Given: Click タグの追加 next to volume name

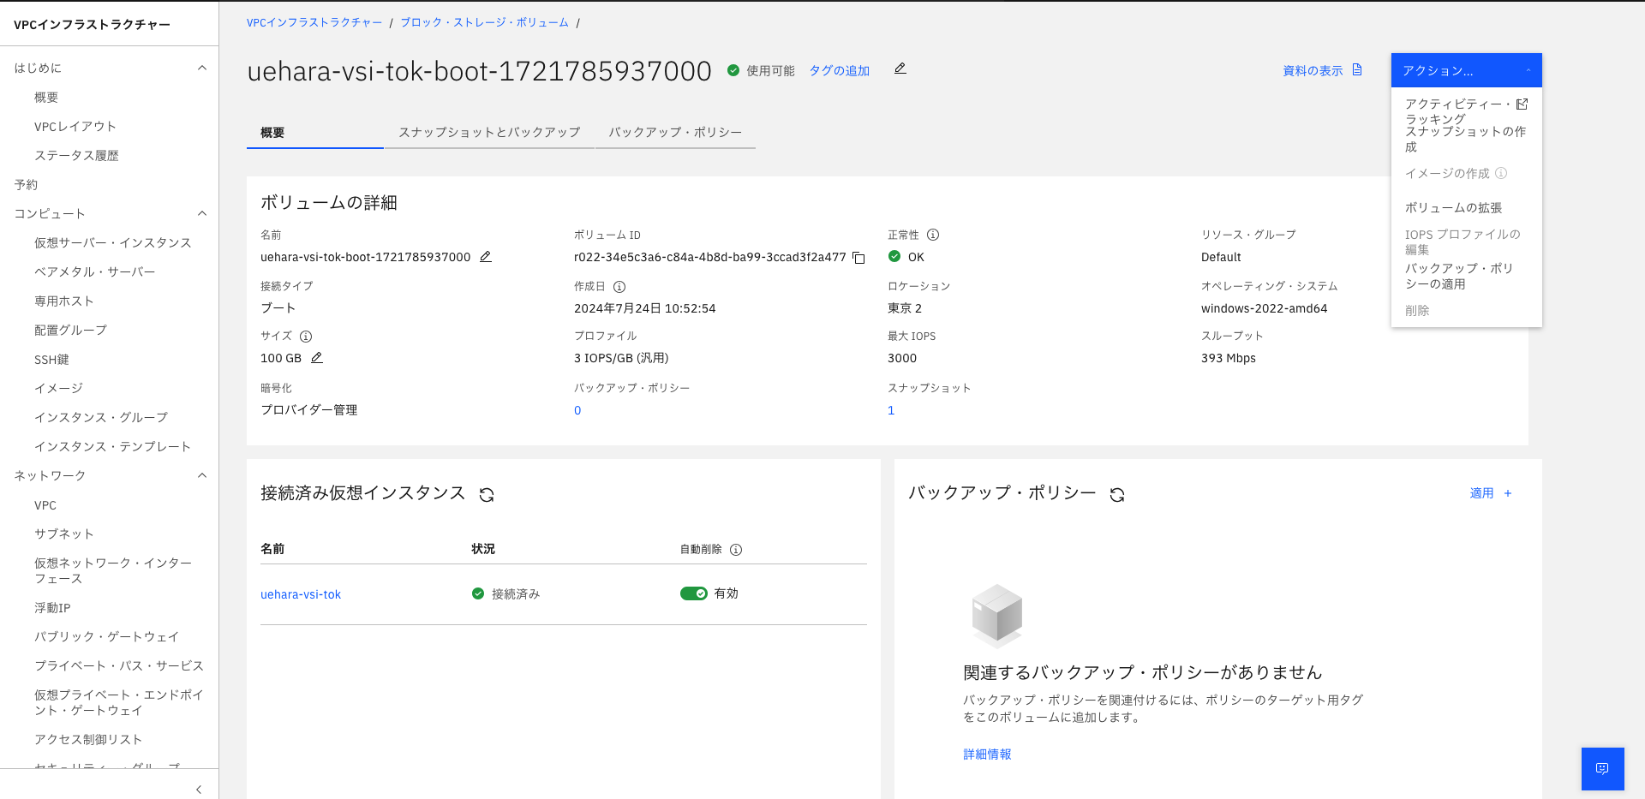Looking at the screenshot, I should pyautogui.click(x=839, y=70).
